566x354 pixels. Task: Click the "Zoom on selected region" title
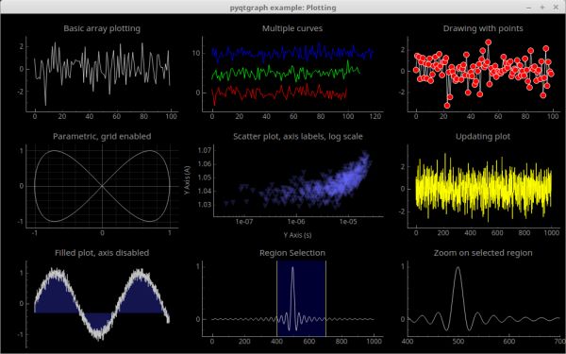pyautogui.click(x=483, y=253)
